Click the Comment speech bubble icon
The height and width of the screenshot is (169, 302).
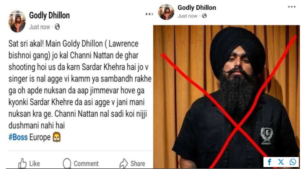(67, 163)
